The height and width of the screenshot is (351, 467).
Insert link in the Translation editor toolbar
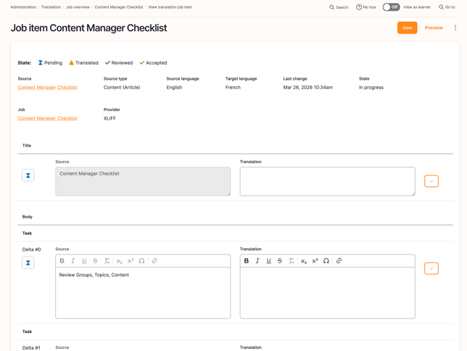coord(339,261)
